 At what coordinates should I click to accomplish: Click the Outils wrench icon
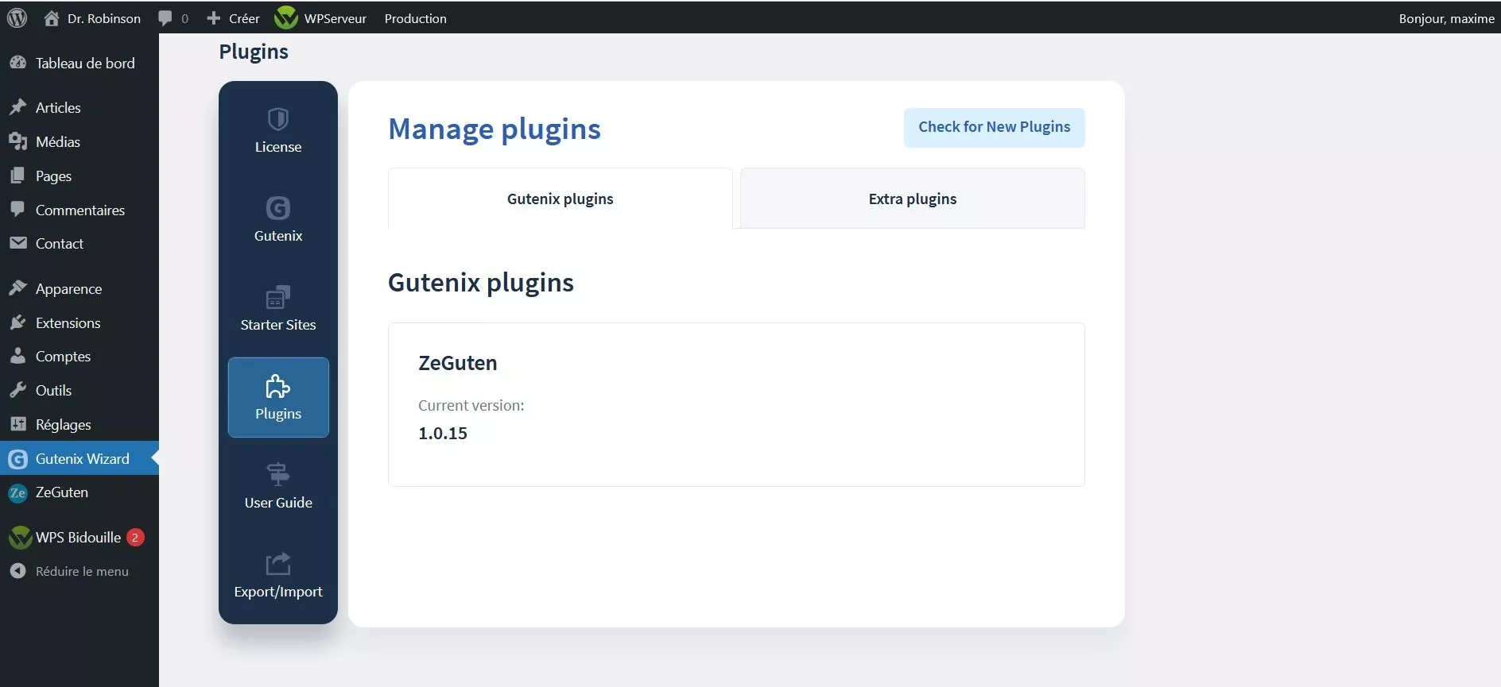[17, 390]
